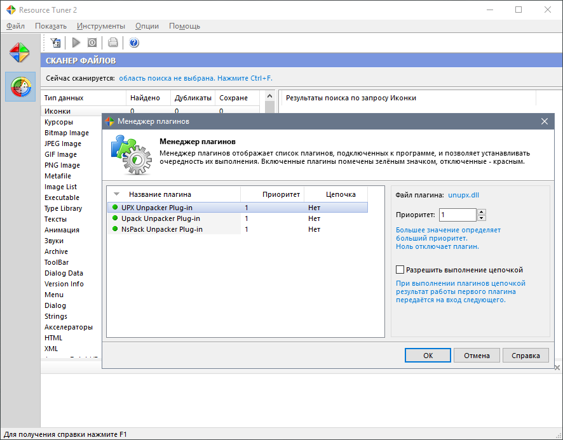The height and width of the screenshot is (440, 563).
Task: Click the Приоритет input field
Action: [458, 215]
